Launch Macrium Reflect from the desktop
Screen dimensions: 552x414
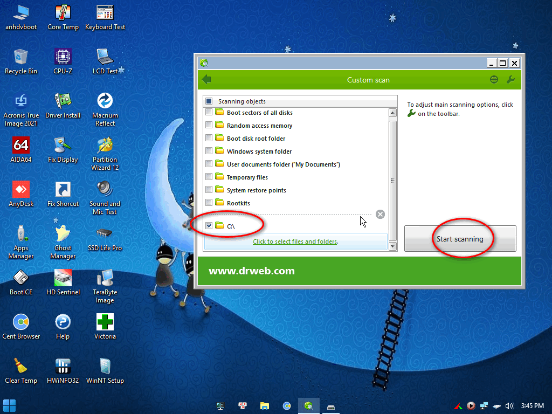105,110
